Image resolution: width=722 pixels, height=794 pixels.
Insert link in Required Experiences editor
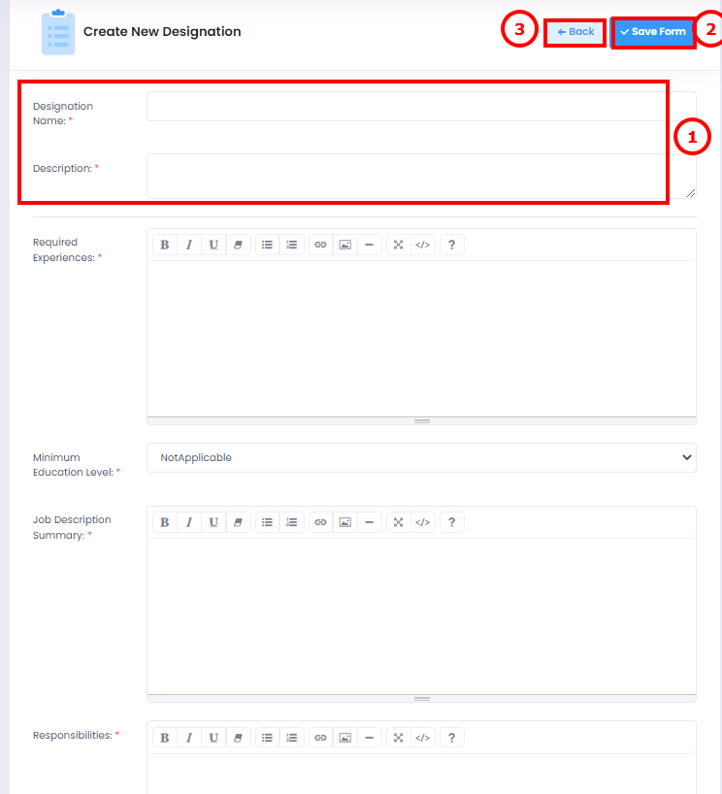(x=320, y=245)
